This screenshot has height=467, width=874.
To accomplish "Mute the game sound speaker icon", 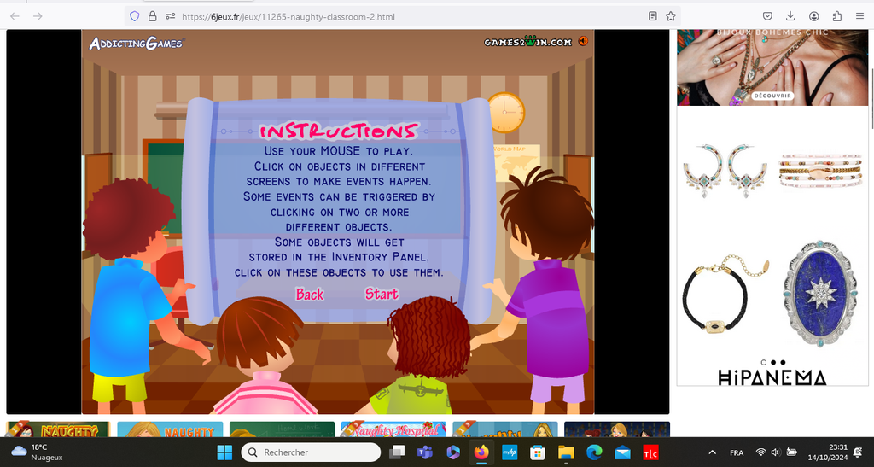I will click(x=583, y=41).
